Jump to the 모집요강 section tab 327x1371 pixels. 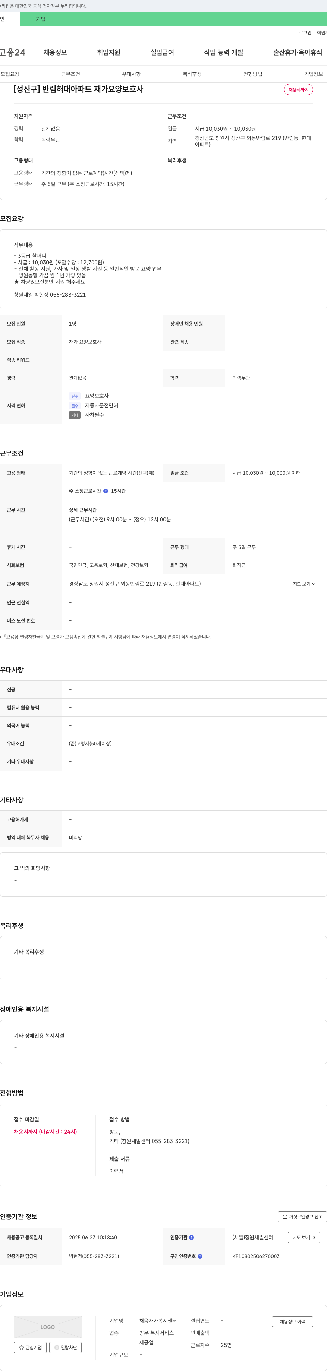pos(10,74)
